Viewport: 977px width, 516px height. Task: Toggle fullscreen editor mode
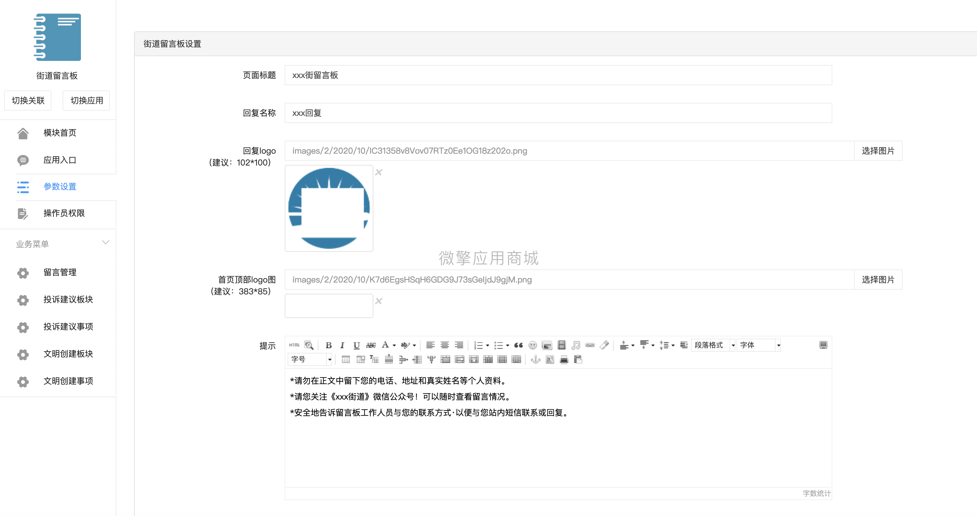(x=823, y=345)
